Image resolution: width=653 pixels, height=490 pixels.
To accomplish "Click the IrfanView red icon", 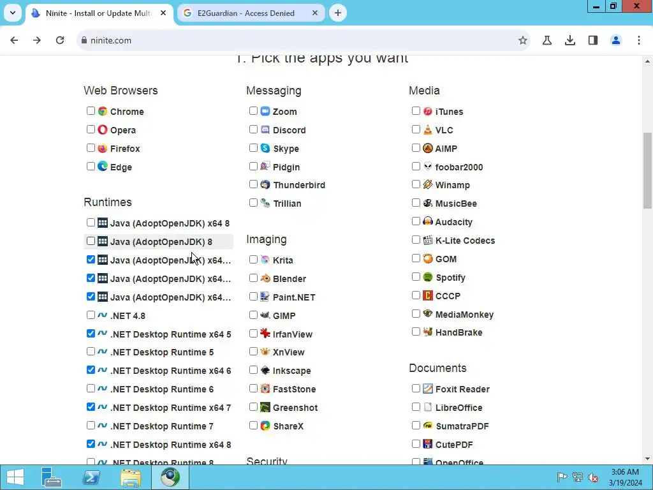I will point(265,334).
